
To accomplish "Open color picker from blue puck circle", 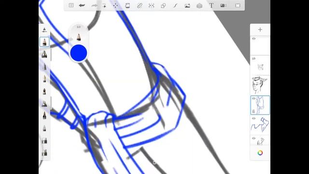I will coord(79,53).
